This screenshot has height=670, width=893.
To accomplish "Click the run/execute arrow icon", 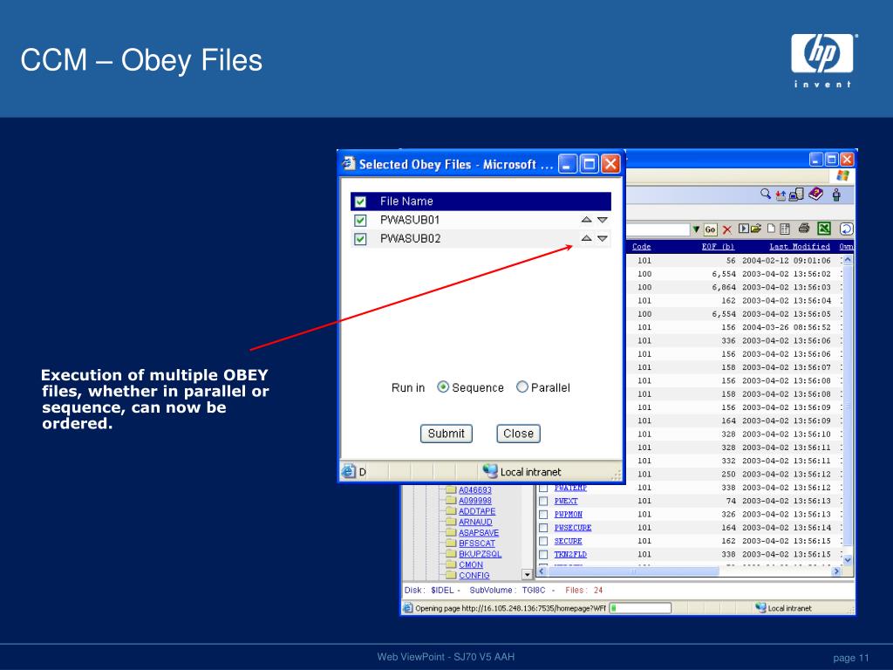I will 743,229.
